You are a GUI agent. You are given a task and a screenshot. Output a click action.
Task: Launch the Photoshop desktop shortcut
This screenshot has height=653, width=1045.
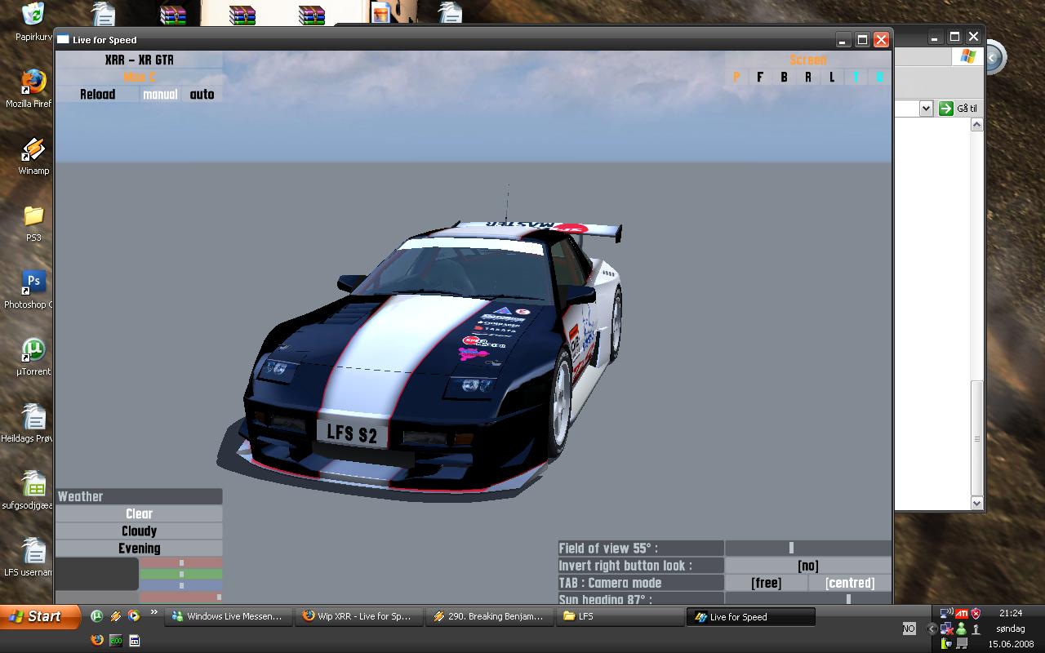(x=33, y=282)
